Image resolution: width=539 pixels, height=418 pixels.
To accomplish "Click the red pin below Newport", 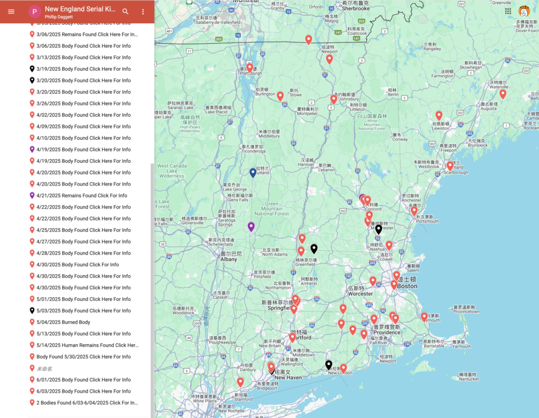I will point(330,59).
